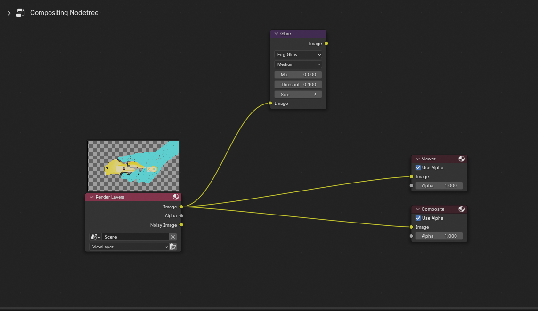Click the Noisy Image output socket
Image resolution: width=538 pixels, height=311 pixels.
coord(181,225)
